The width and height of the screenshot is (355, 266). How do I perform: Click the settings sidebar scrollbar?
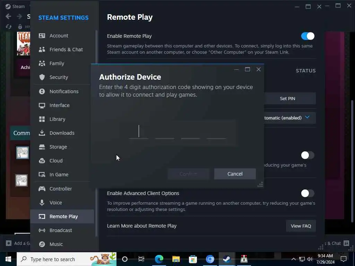[96, 133]
